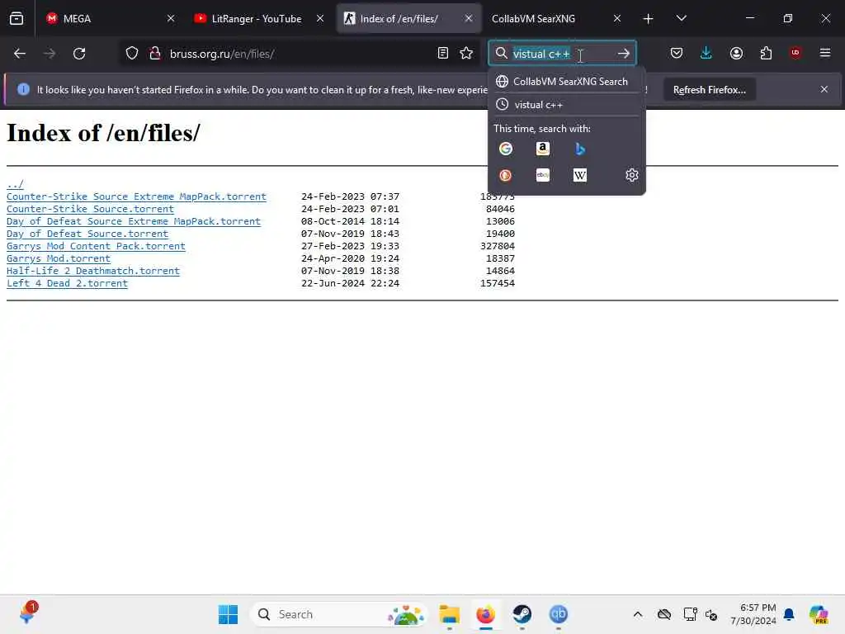Image resolution: width=845 pixels, height=634 pixels.
Task: View site security padlock info
Action: pos(155,54)
